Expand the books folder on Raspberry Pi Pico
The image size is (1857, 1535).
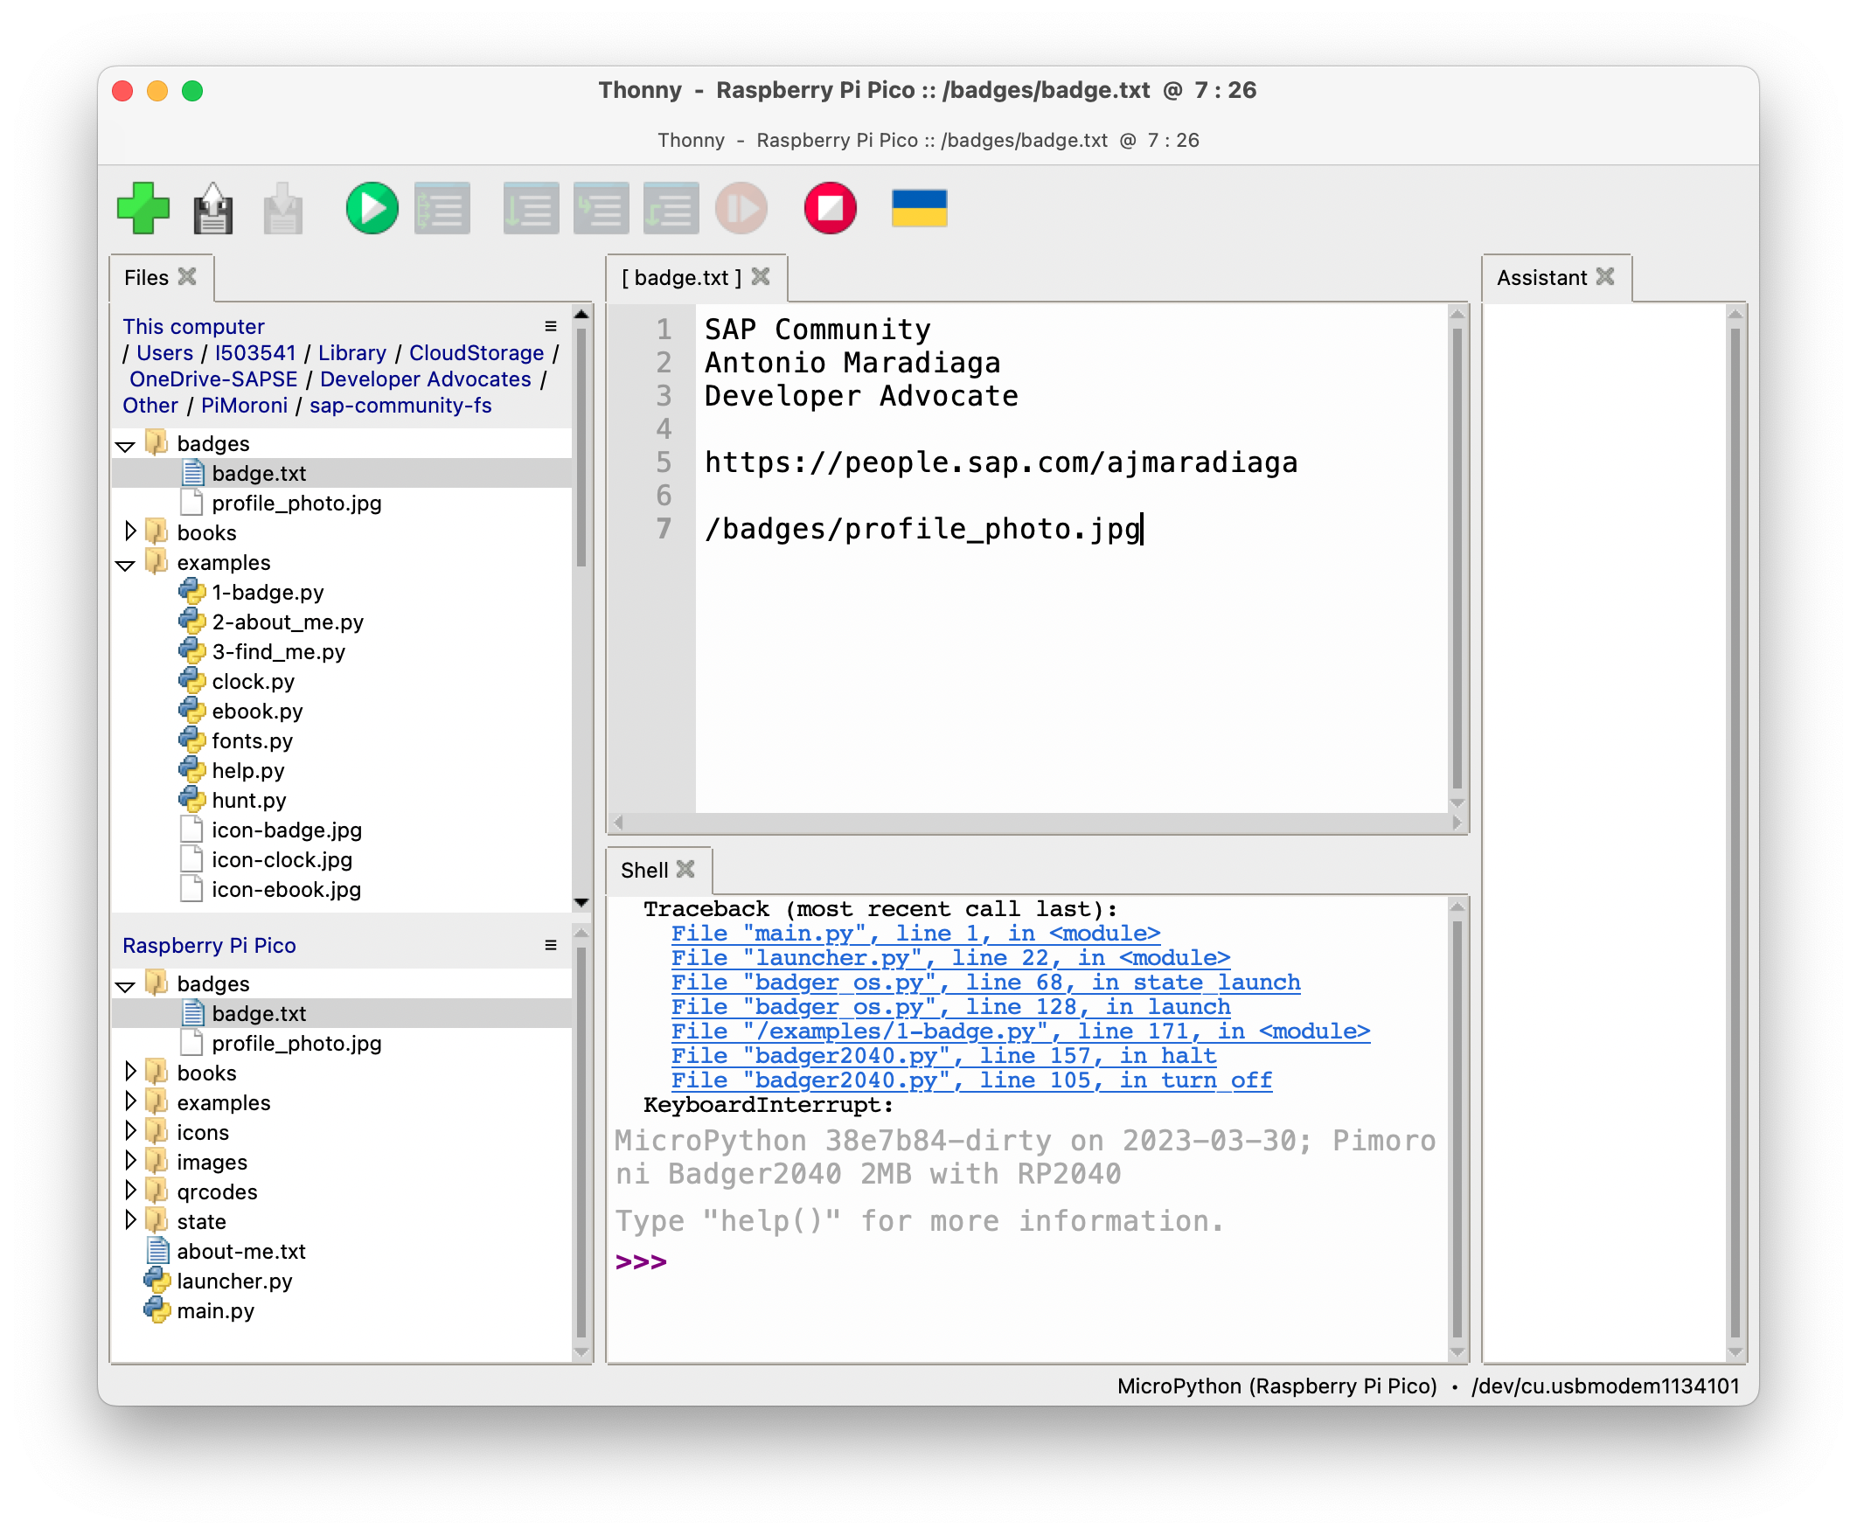131,1072
